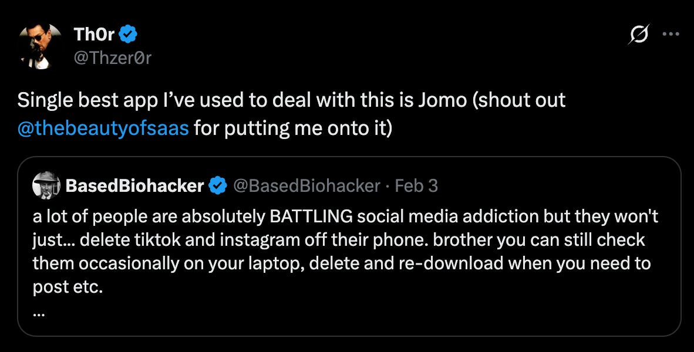Click the 'post etc.' line in quote
The image size is (694, 352).
pos(68,287)
